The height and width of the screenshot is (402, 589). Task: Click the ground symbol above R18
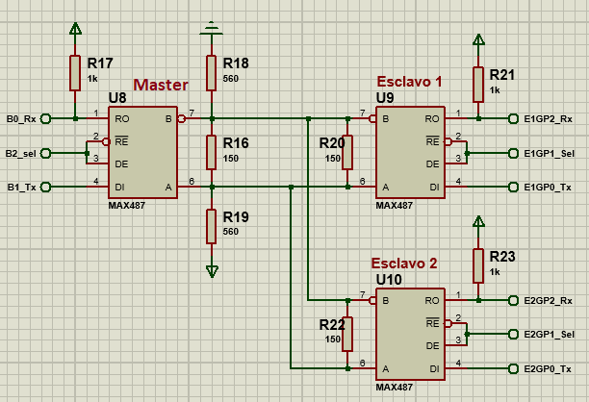[212, 29]
